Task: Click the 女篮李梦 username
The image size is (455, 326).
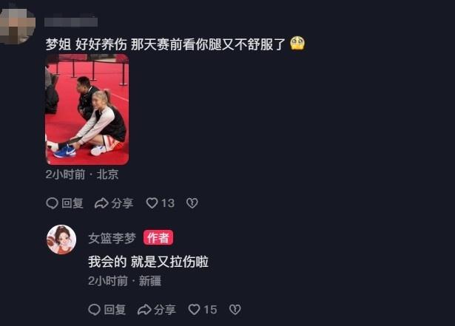Action: tap(112, 238)
